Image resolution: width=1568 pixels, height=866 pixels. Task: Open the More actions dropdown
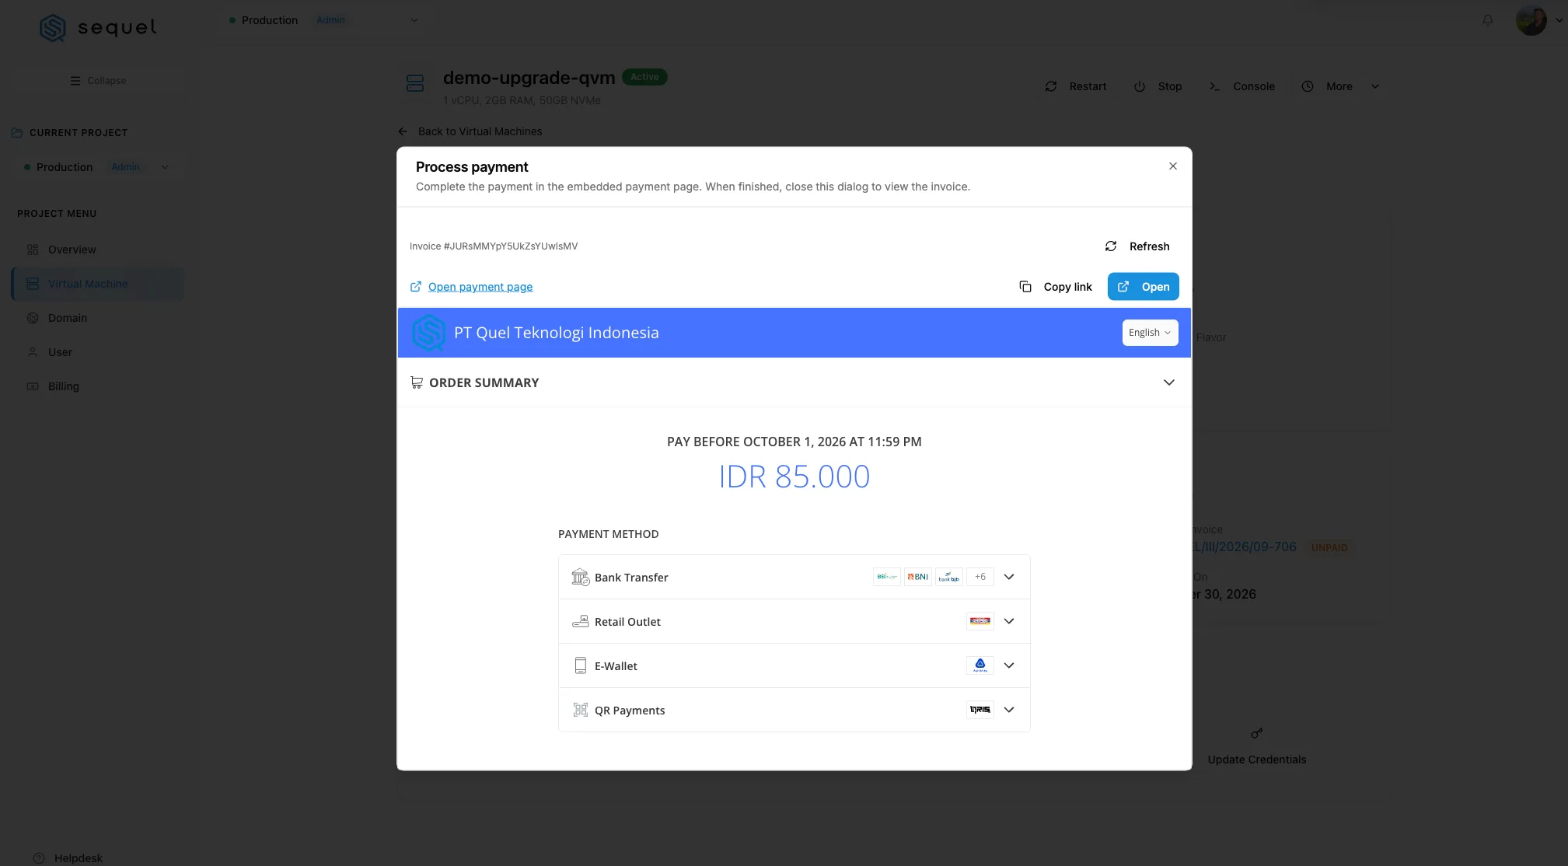[x=1341, y=86]
